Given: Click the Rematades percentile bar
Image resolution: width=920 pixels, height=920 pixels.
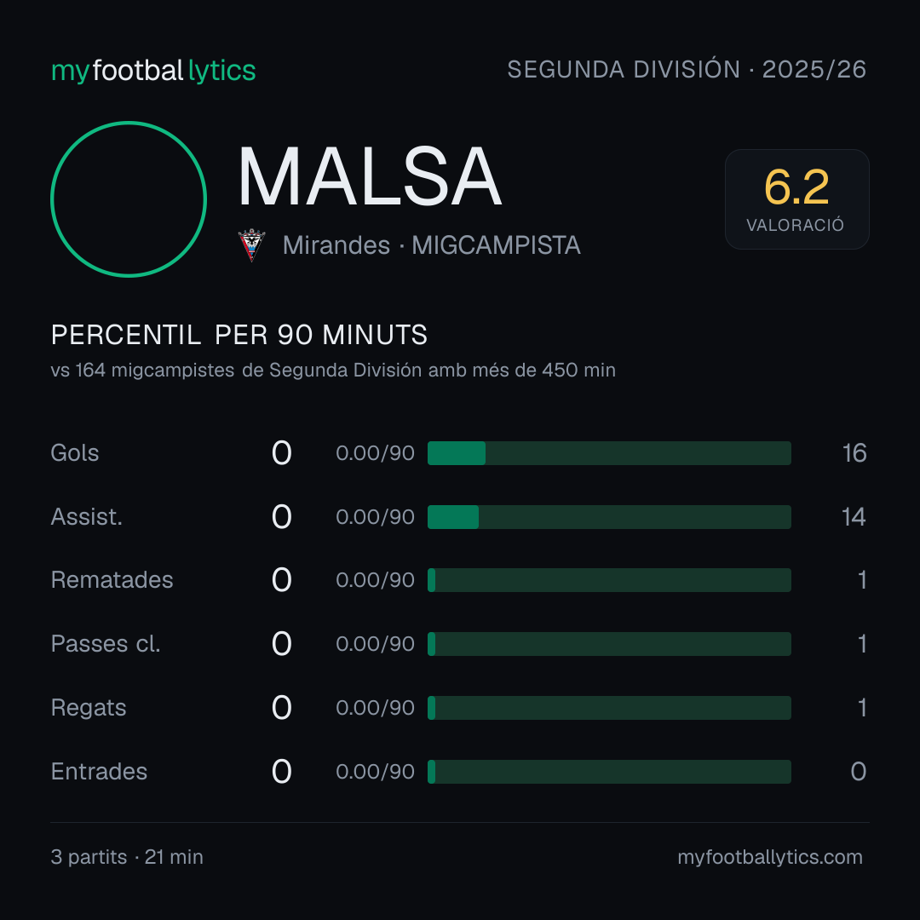Looking at the screenshot, I should pyautogui.click(x=609, y=580).
